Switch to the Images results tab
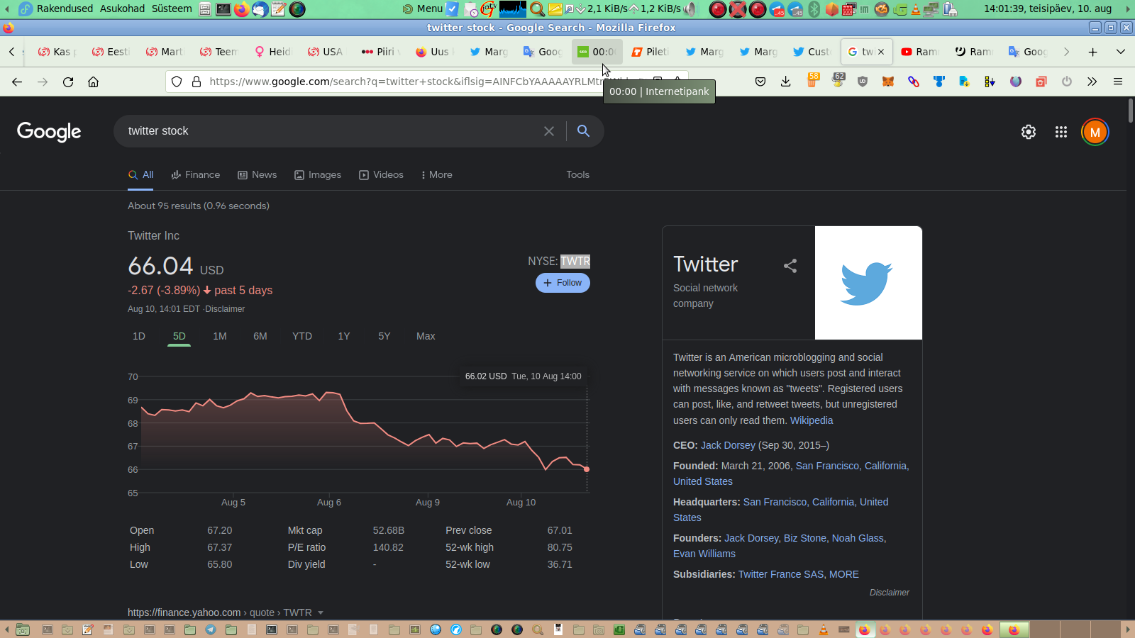 (x=318, y=175)
